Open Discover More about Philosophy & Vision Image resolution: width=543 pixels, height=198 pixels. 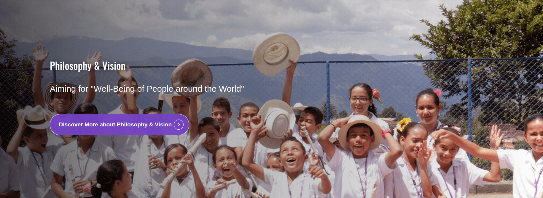pos(120,125)
